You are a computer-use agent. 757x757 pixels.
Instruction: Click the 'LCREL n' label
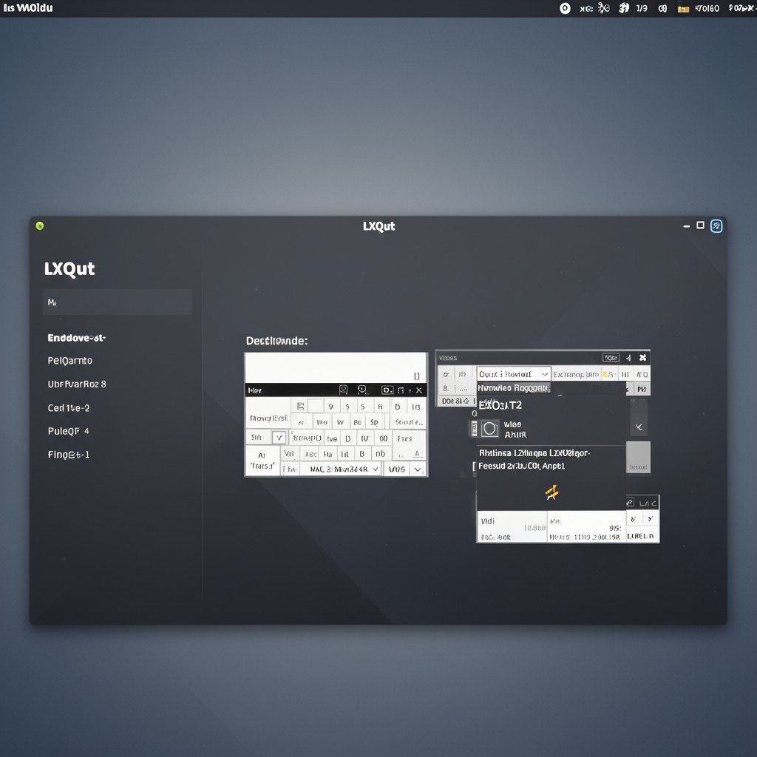[640, 536]
